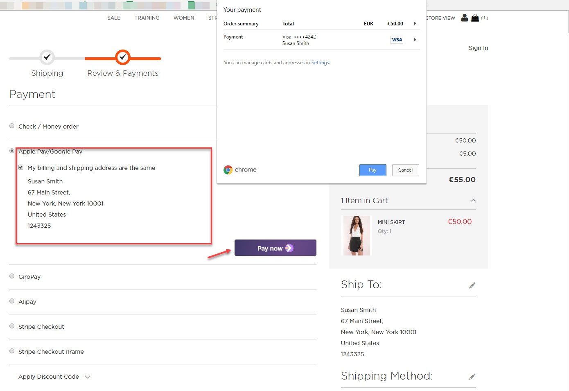Screen dimensions: 569x391
Task: Edit Ship To address pencil icon
Action: tap(472, 285)
